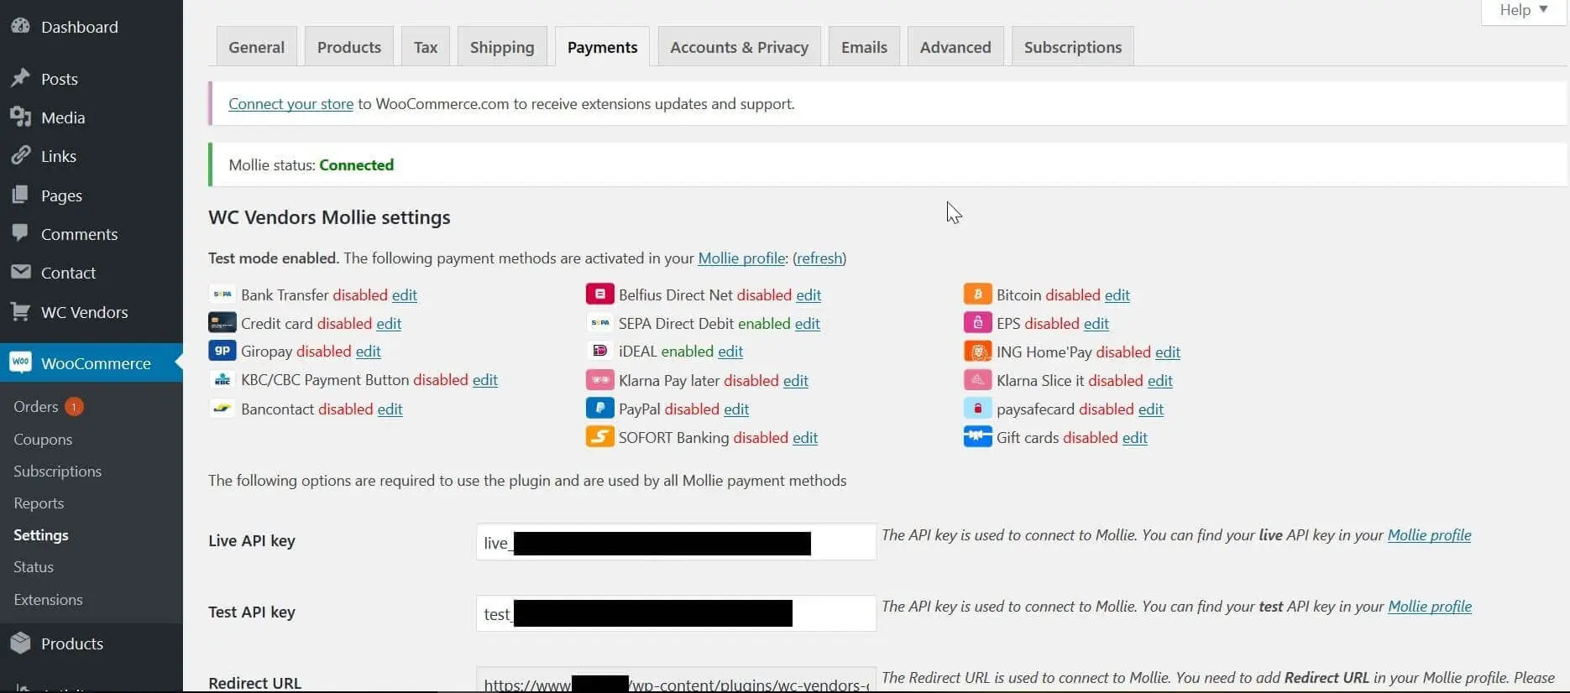
Task: Edit the SEPA Direct Debit method
Action: (808, 324)
